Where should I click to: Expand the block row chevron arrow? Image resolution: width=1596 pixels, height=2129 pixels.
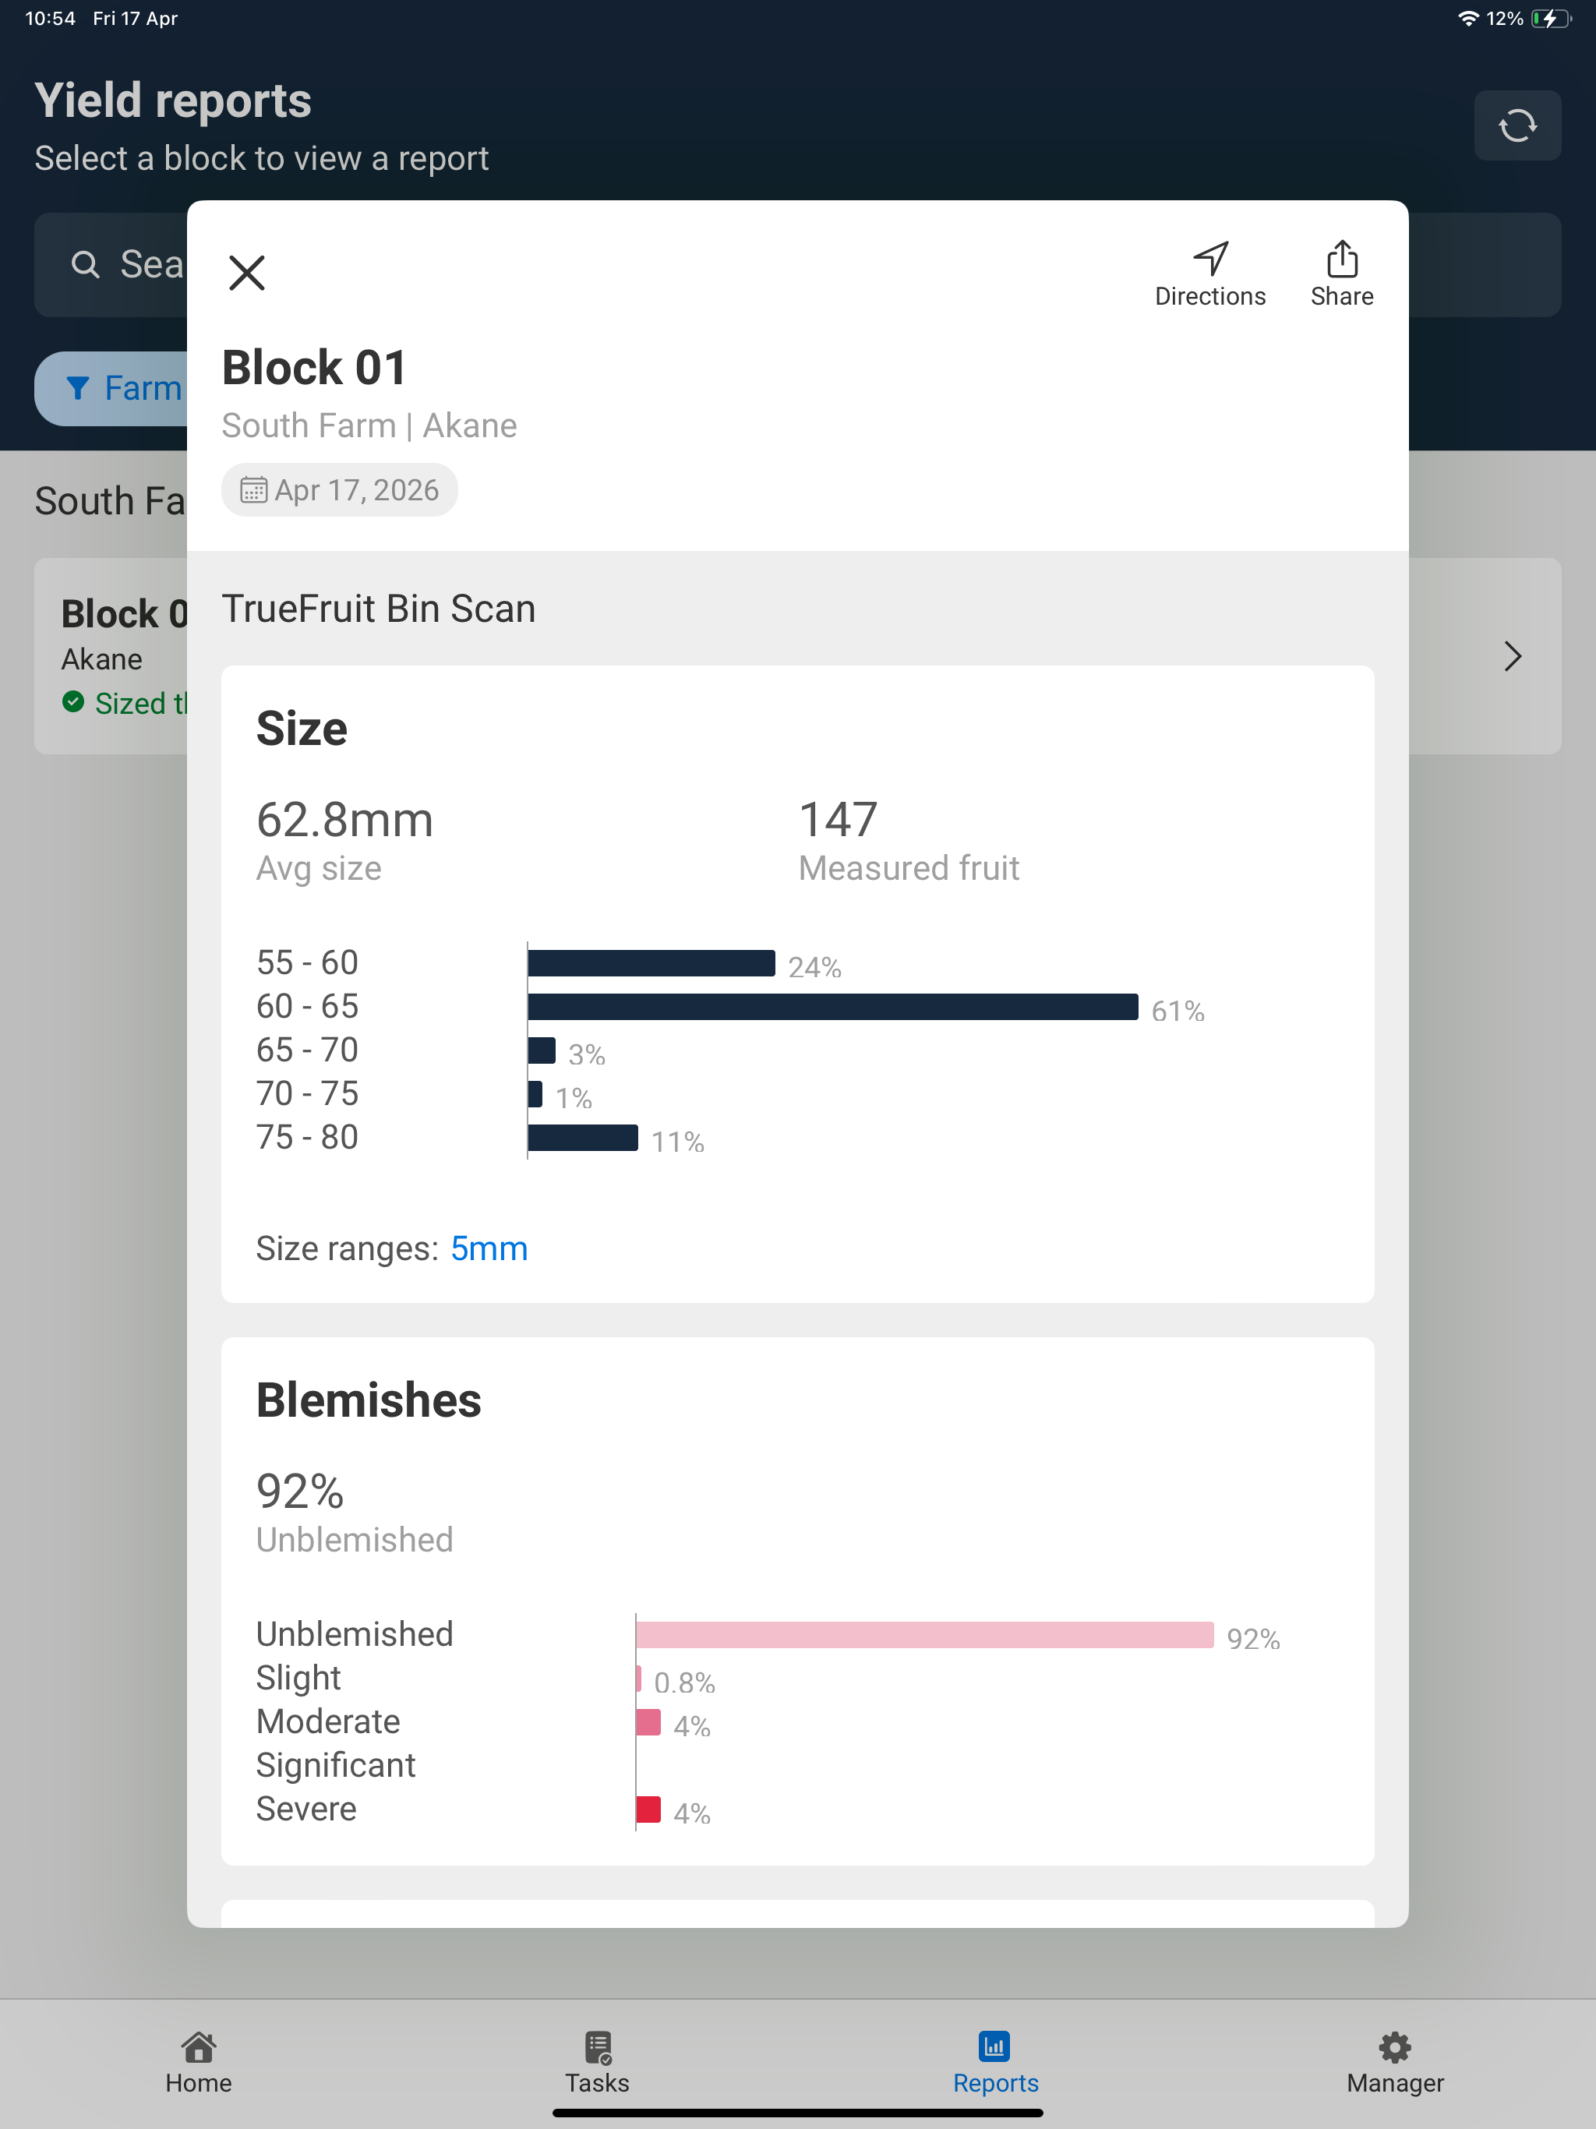pos(1513,656)
